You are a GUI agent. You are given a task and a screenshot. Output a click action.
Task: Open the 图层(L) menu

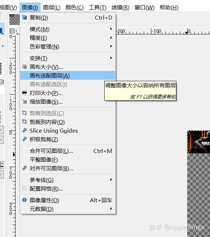point(52,7)
